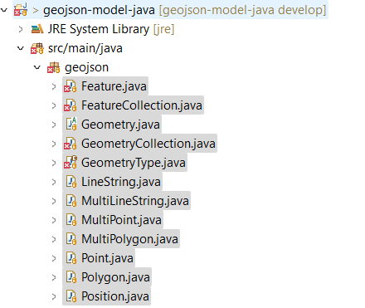This screenshot has height=308, width=365.
Task: Select Polygon.java file name
Action: pyautogui.click(x=115, y=277)
